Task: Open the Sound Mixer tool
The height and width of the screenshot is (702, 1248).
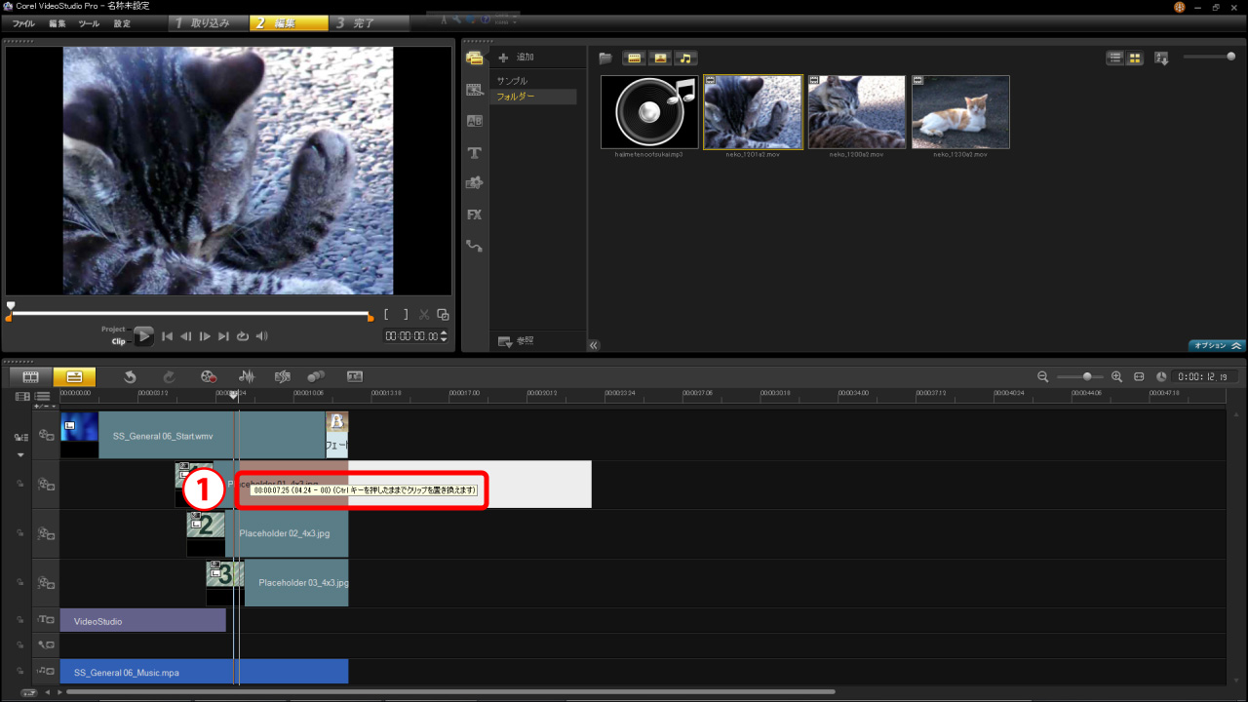Action: [x=248, y=376]
